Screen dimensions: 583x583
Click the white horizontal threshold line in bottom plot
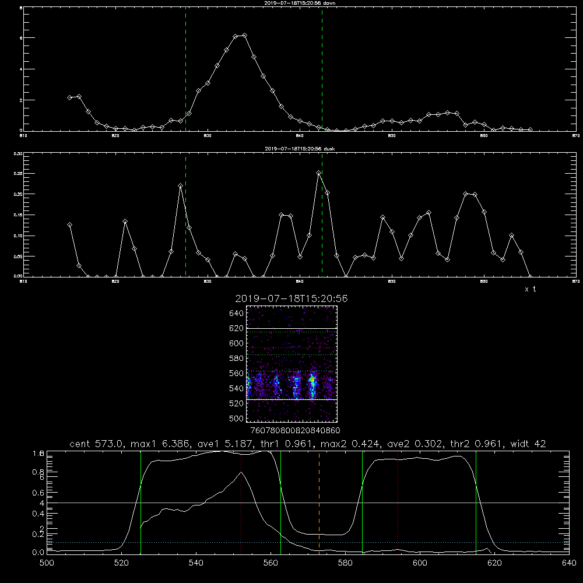click(x=308, y=503)
